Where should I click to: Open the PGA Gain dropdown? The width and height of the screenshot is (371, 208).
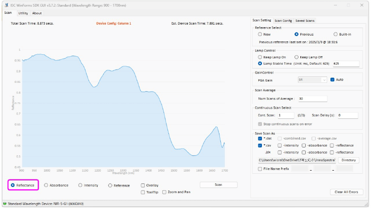point(312,80)
